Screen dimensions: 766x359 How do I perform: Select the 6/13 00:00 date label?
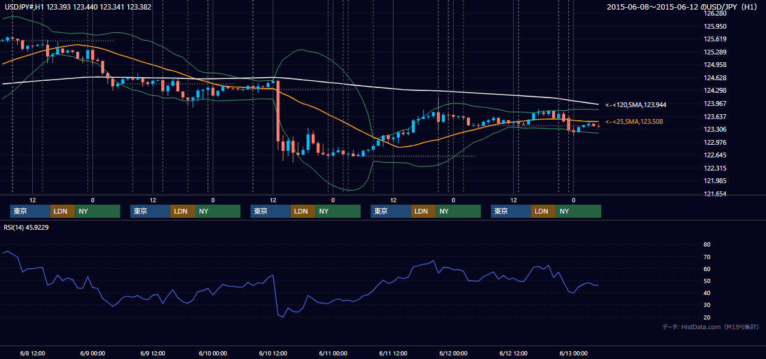573,353
